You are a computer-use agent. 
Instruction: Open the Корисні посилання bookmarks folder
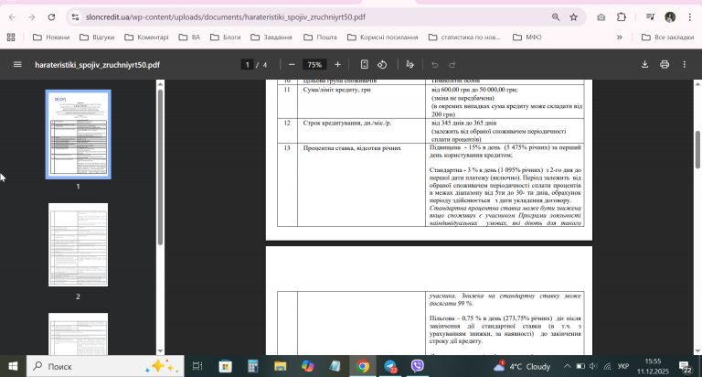point(383,38)
